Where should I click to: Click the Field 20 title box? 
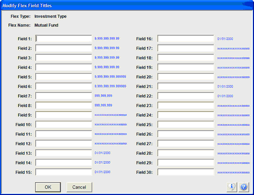click(186, 77)
